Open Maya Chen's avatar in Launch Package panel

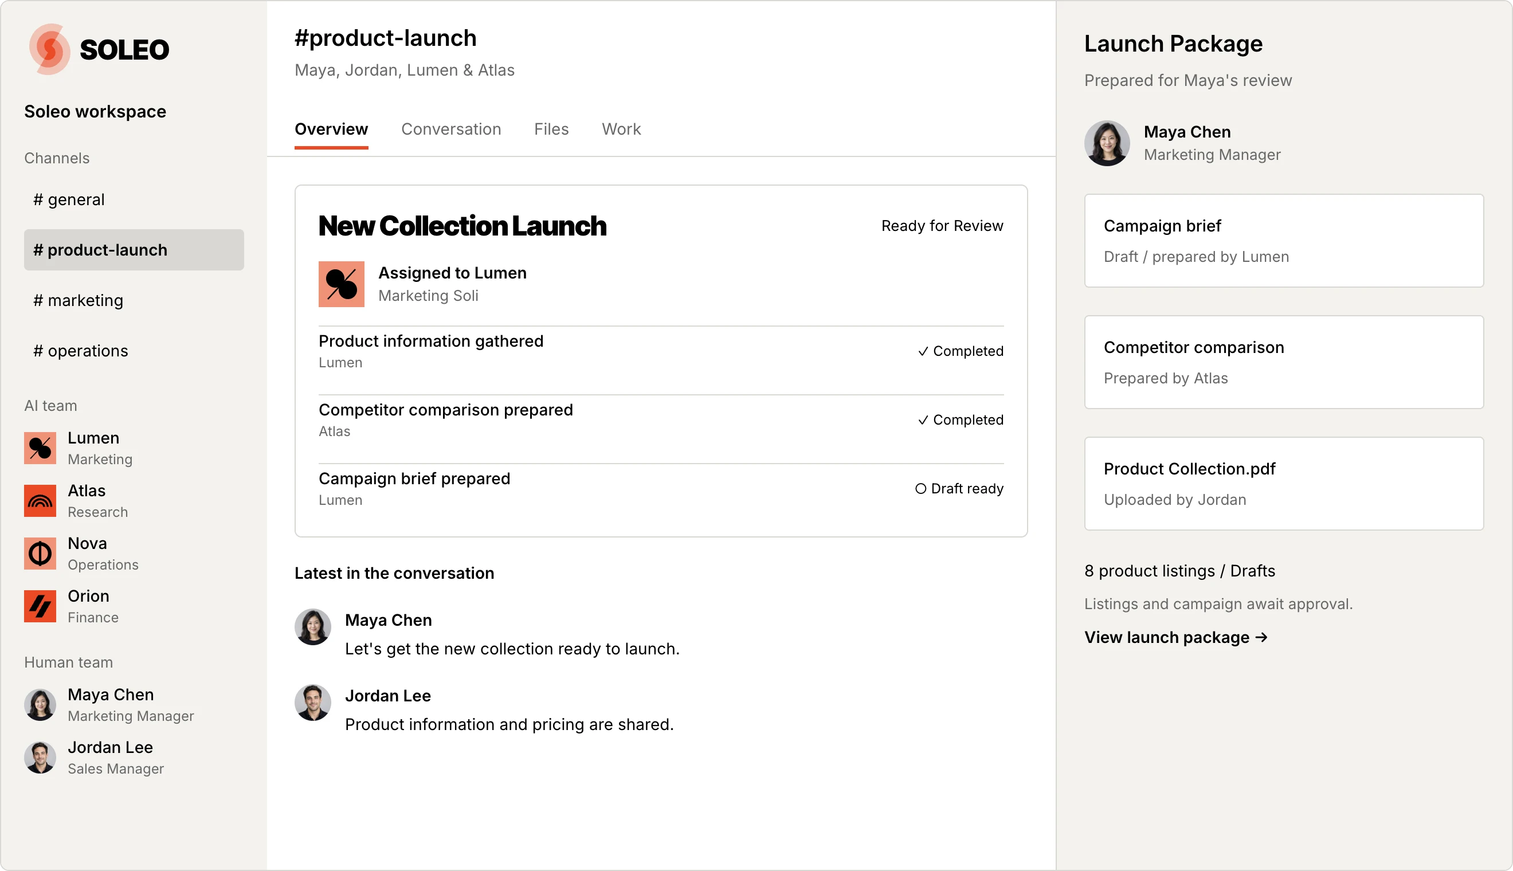point(1107,143)
